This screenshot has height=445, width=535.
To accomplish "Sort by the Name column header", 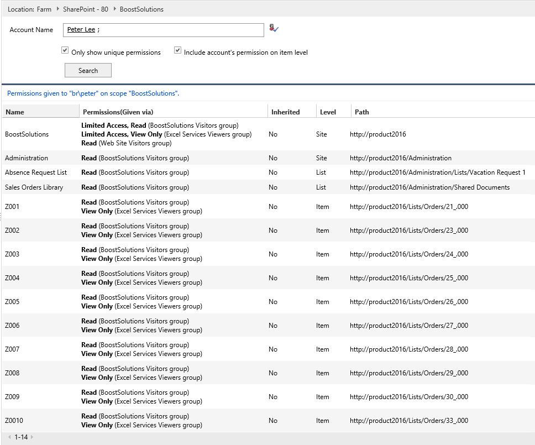I will coord(15,112).
